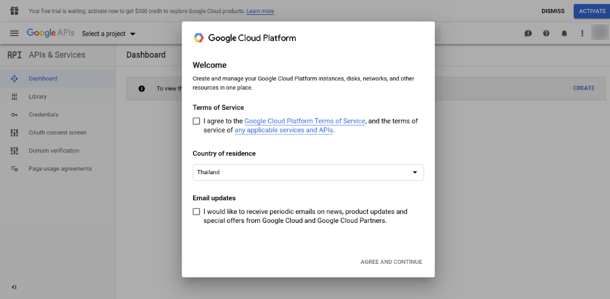Collapse the sidebar with bottom arrow
The width and height of the screenshot is (610, 299).
coord(14,287)
